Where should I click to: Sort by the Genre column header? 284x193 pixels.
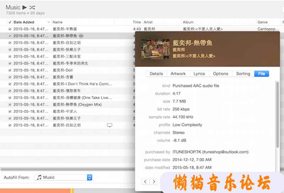click(262, 22)
